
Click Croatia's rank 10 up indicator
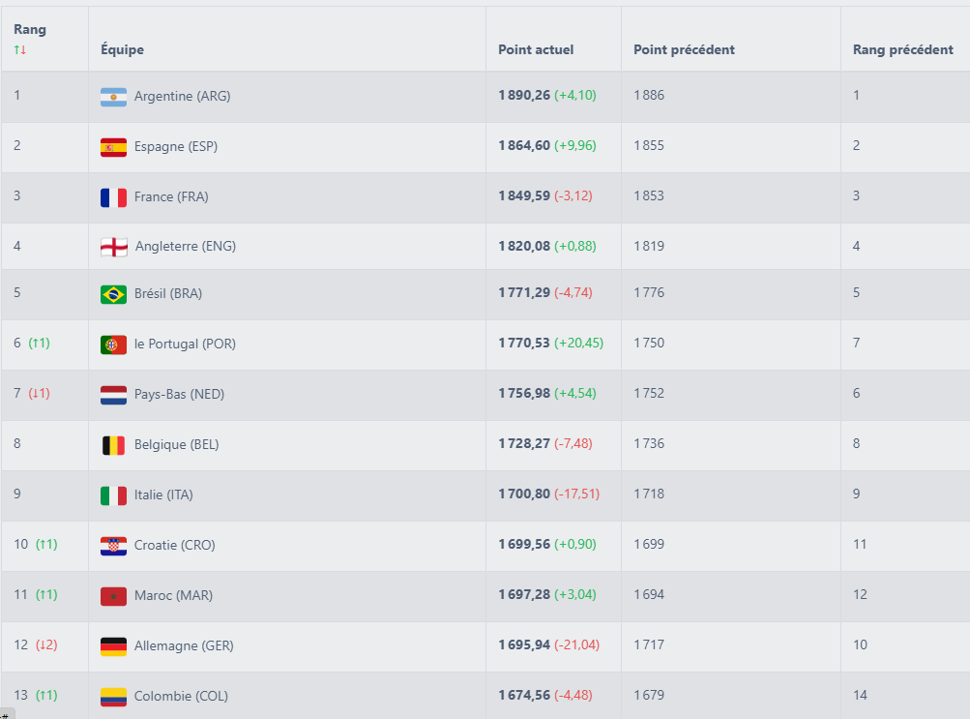pyautogui.click(x=46, y=544)
